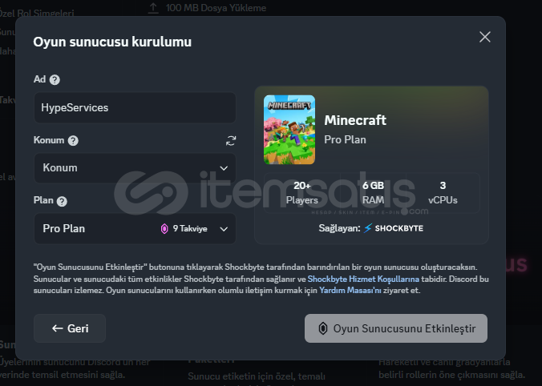Screen dimensions: 542x386
Task: Open the Yardım Masası'nı link
Action: (350, 291)
